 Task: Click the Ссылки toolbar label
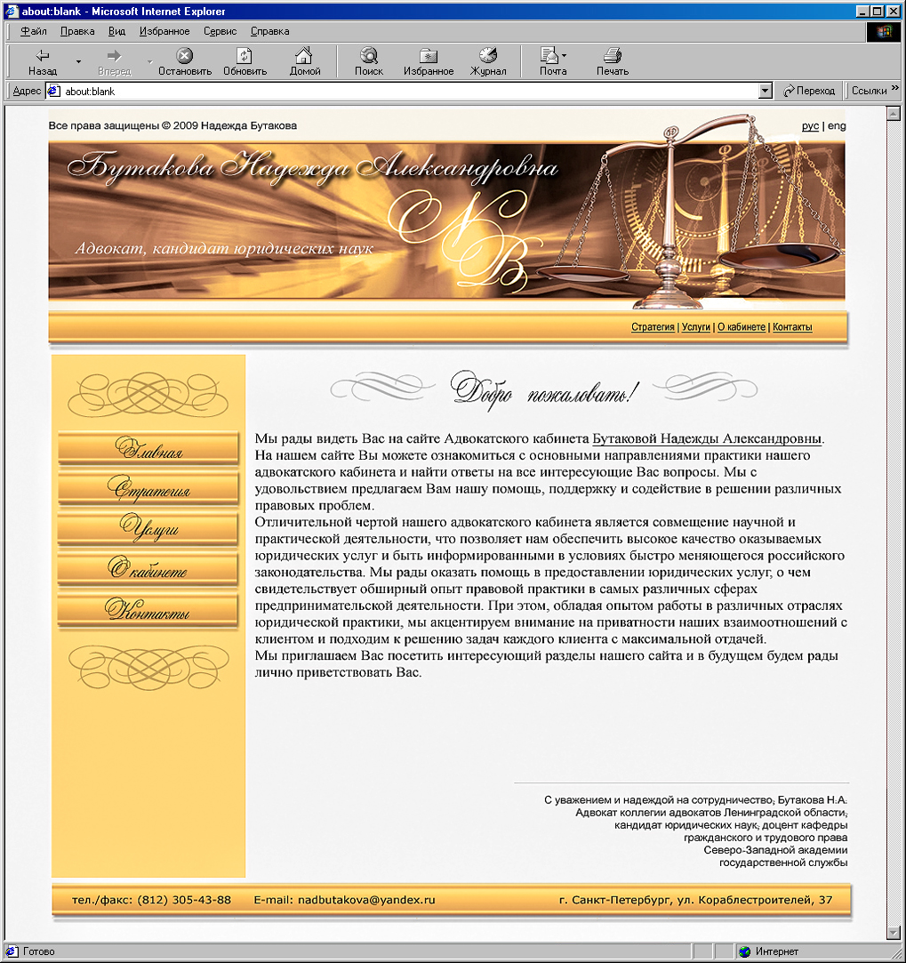click(869, 91)
